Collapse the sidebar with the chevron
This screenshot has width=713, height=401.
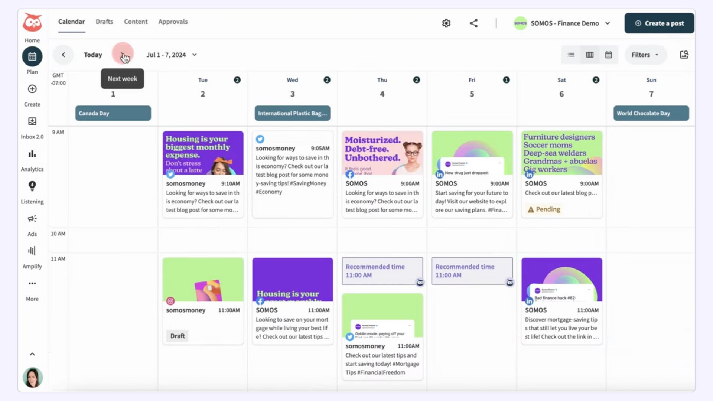click(x=32, y=353)
